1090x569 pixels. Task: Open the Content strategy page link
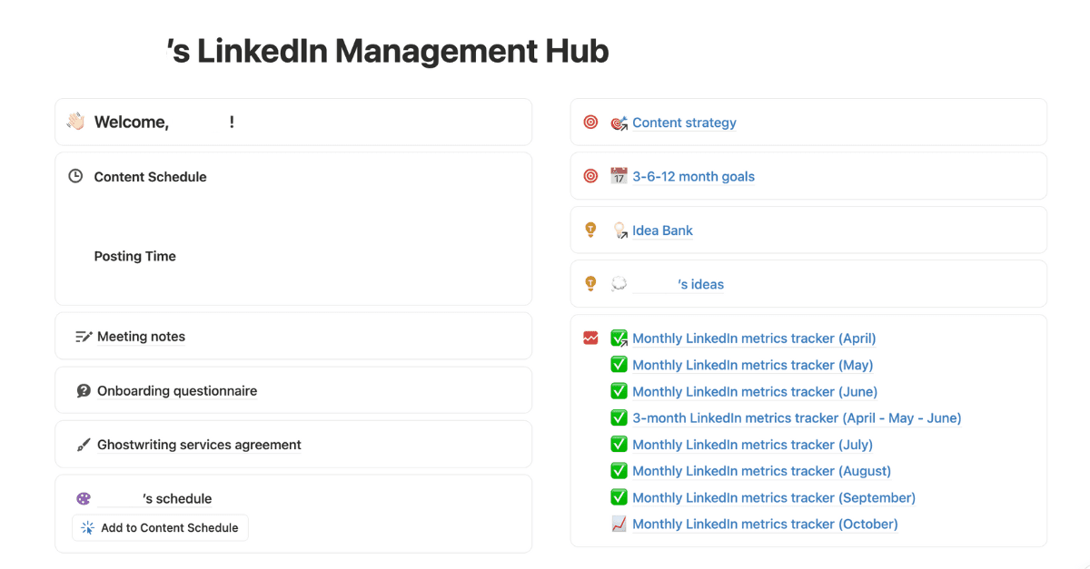684,123
